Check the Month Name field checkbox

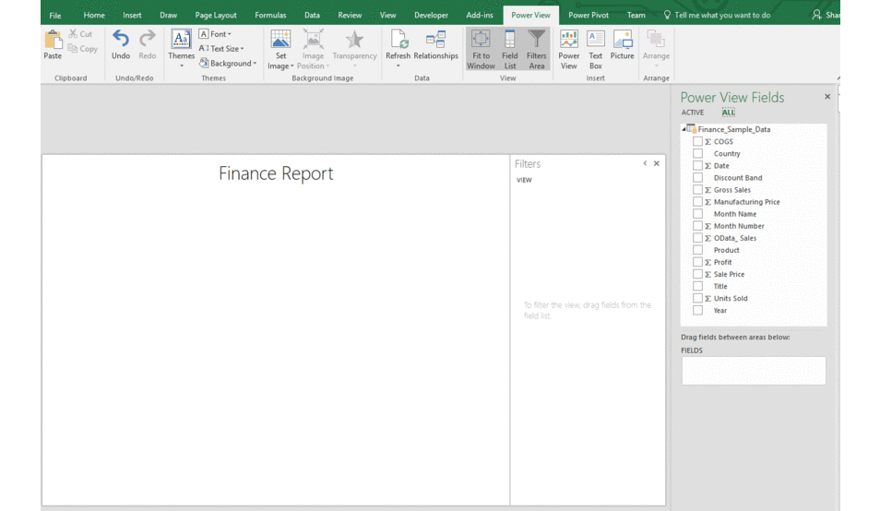pyautogui.click(x=697, y=214)
